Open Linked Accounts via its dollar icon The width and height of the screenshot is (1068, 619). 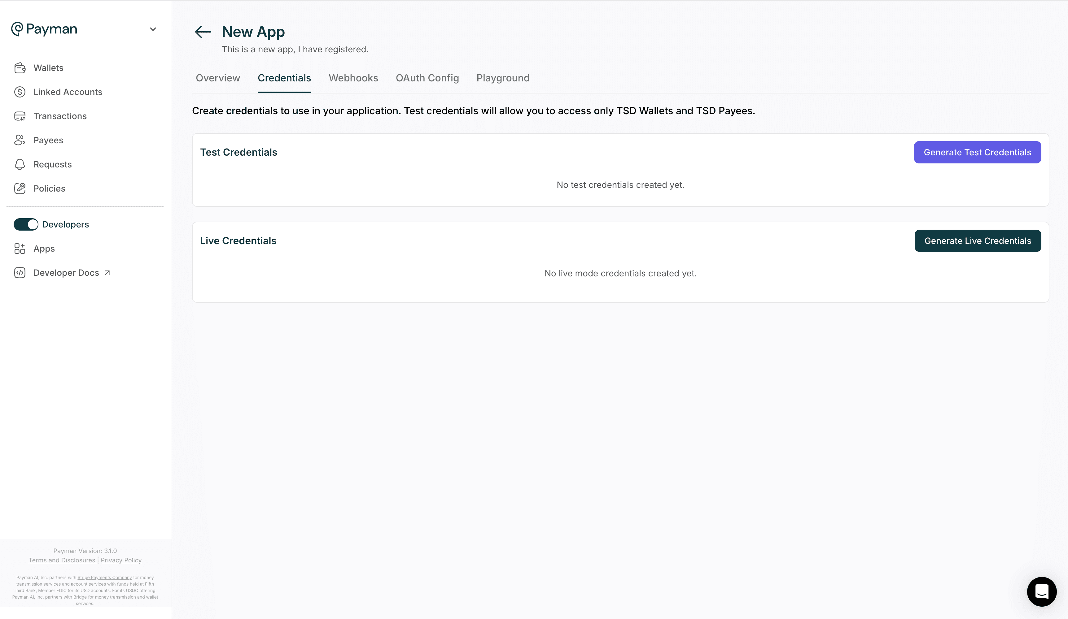20,91
